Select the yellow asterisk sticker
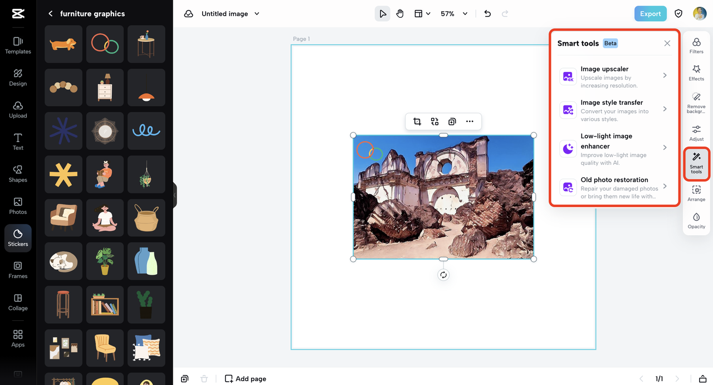Image resolution: width=713 pixels, height=385 pixels. (x=64, y=174)
